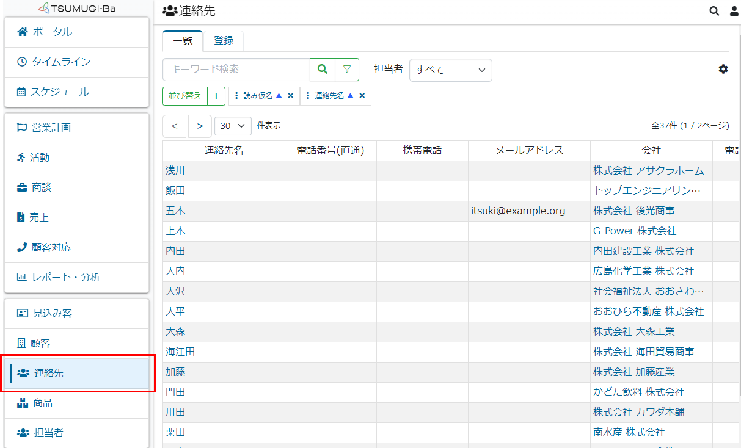
Task: Click the 南水産 株式会社 company cell
Action: coord(651,433)
